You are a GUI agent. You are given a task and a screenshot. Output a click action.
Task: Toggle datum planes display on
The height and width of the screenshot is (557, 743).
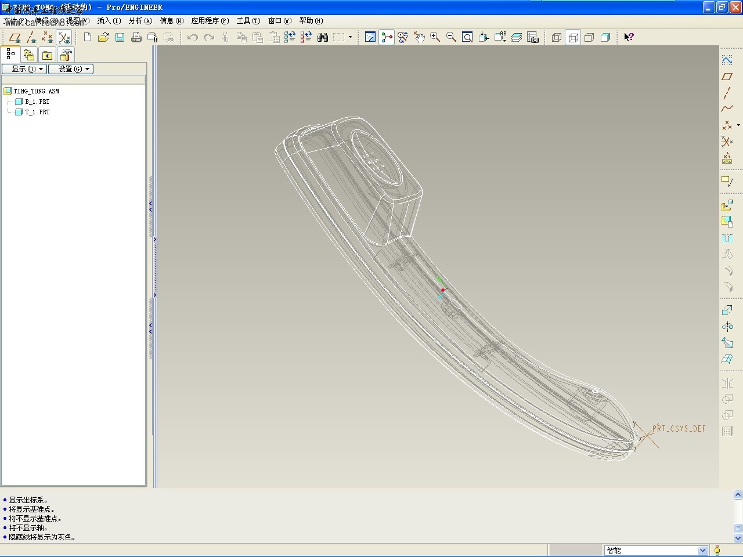[15, 38]
